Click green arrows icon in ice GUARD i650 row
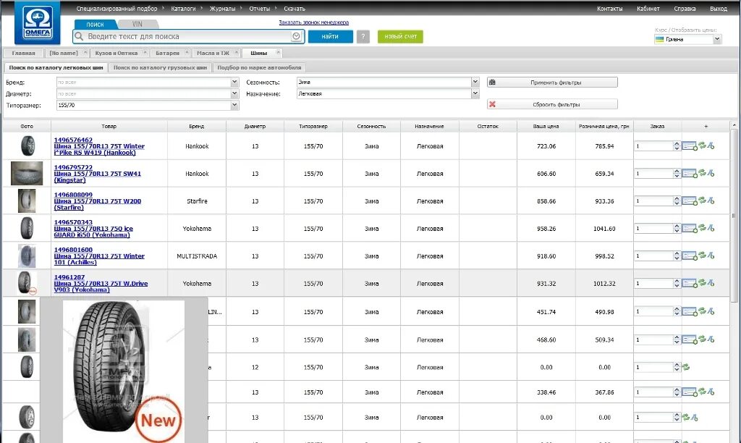 point(702,228)
